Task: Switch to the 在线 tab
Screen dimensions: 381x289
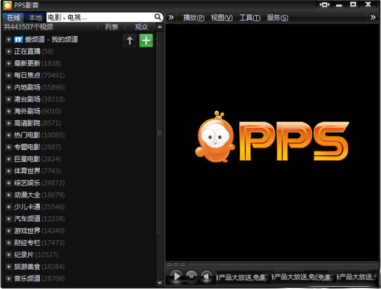Action: 13,17
